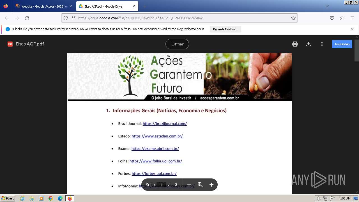Open the Firefox application menu
The image size is (359, 202).
coord(352,18)
